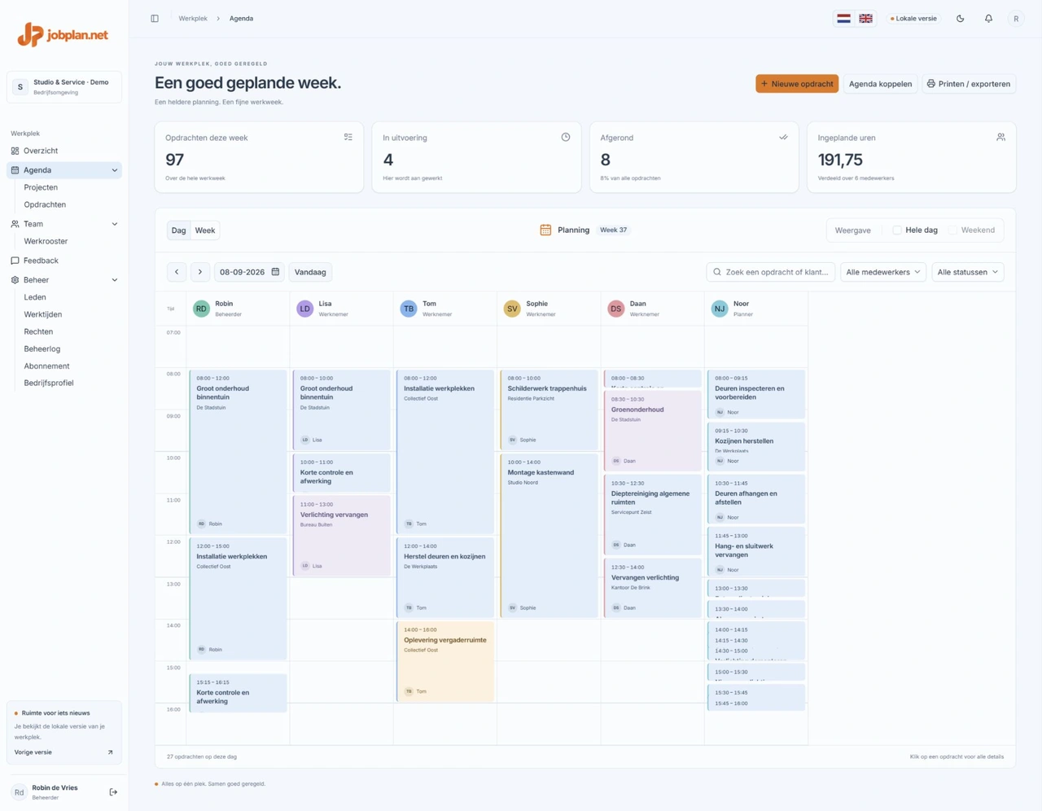Collapse the Agenda menu section
The height and width of the screenshot is (811, 1042).
tap(115, 170)
